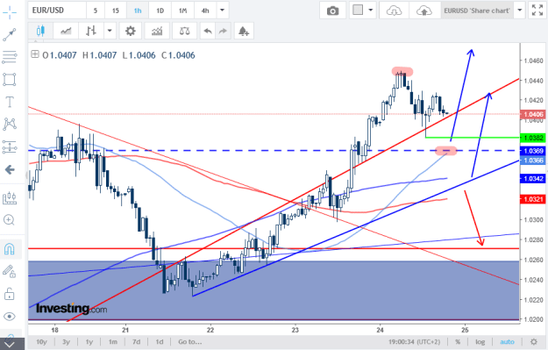Expand the saved chart name dropdown

[520, 11]
